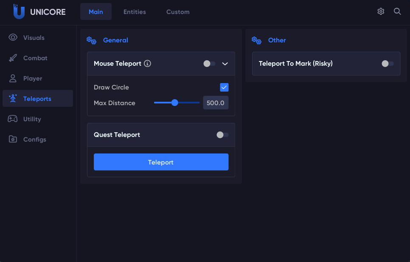Enable Teleport To Mark (Risky) toggle
Image resolution: width=410 pixels, height=262 pixels.
[x=388, y=64]
